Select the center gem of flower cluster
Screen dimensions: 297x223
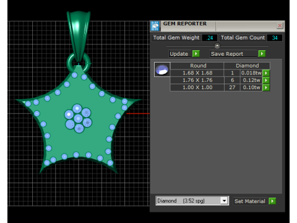tap(78, 118)
